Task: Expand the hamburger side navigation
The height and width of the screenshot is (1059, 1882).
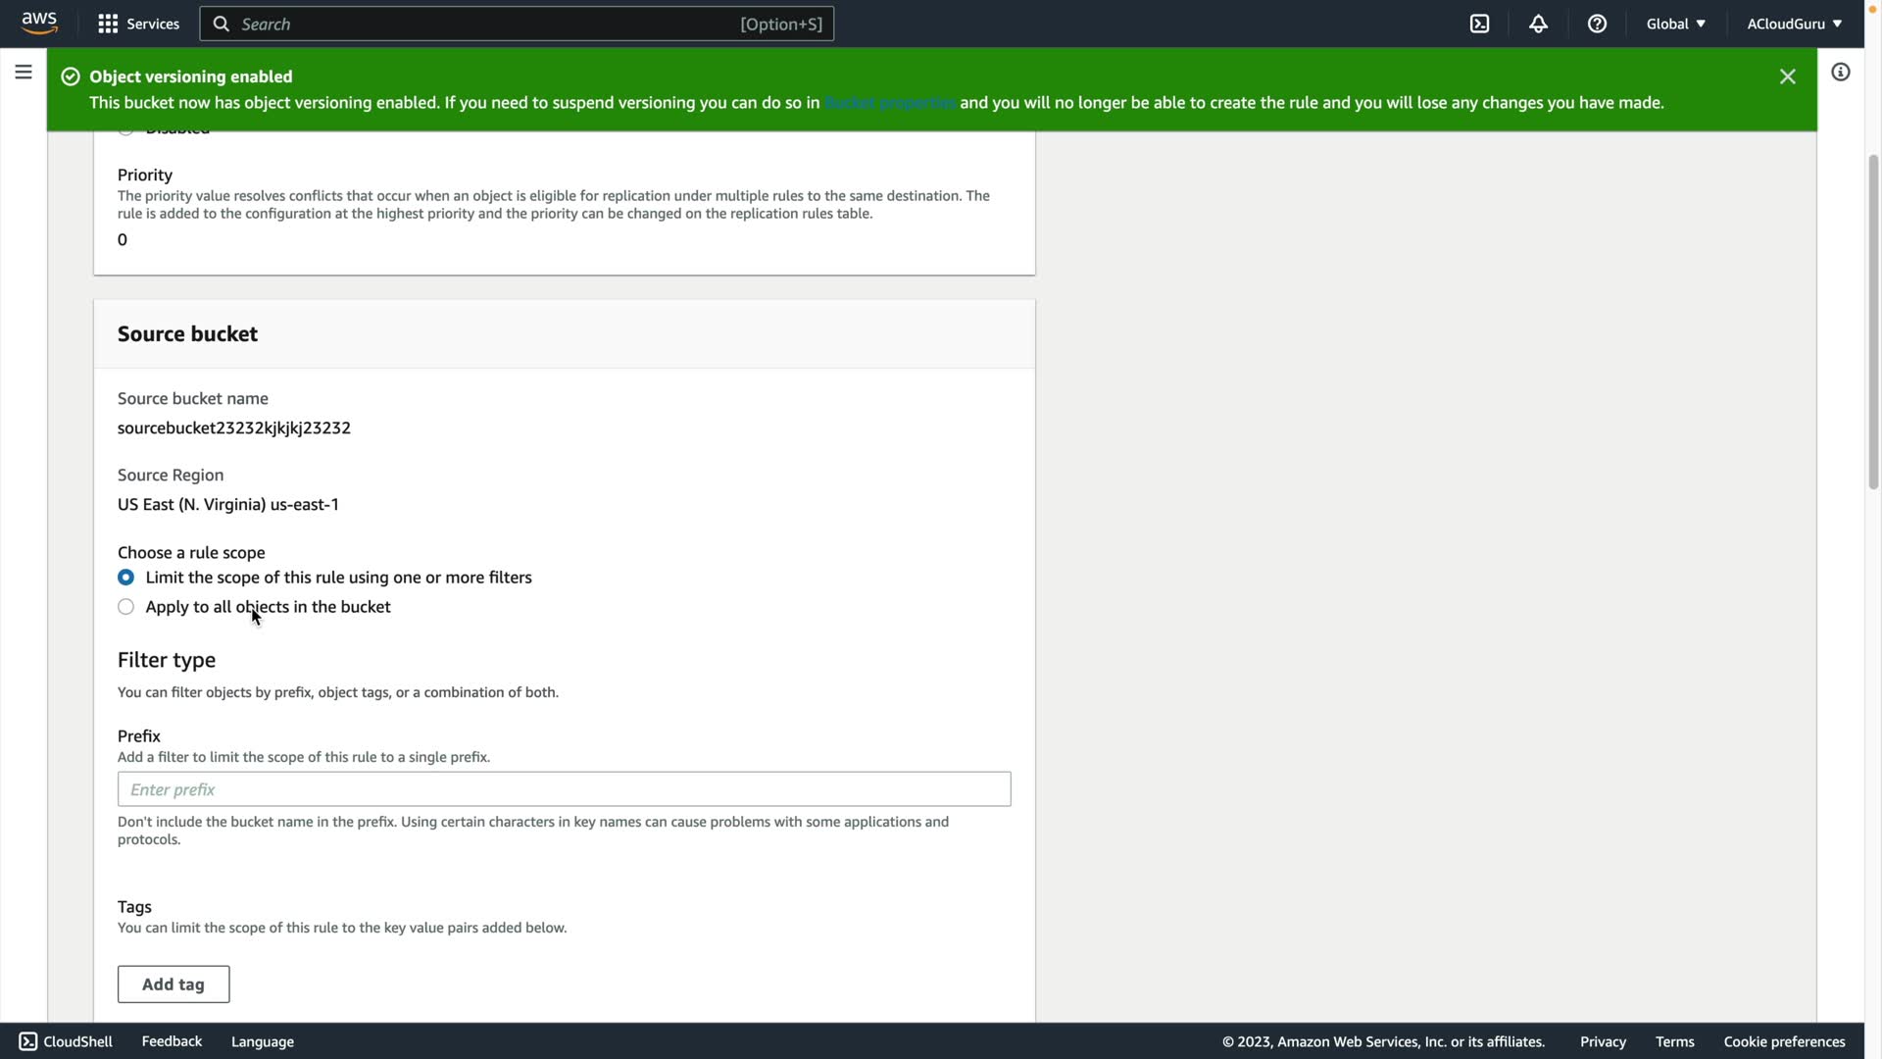Action: tap(24, 72)
